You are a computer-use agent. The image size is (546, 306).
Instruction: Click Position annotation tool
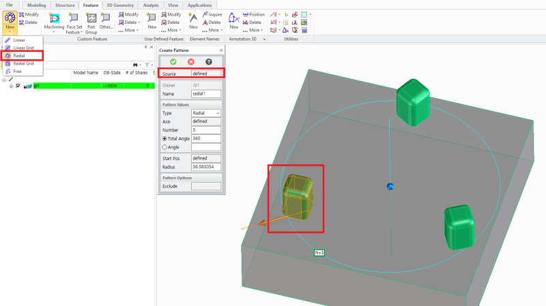click(x=254, y=14)
